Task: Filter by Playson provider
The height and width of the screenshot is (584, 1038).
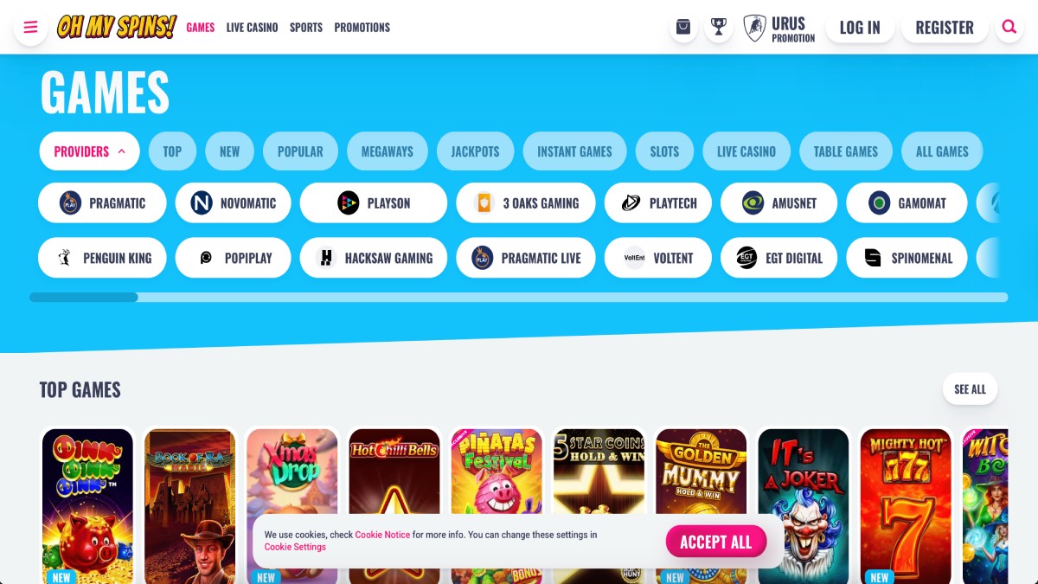Action: pyautogui.click(x=374, y=203)
